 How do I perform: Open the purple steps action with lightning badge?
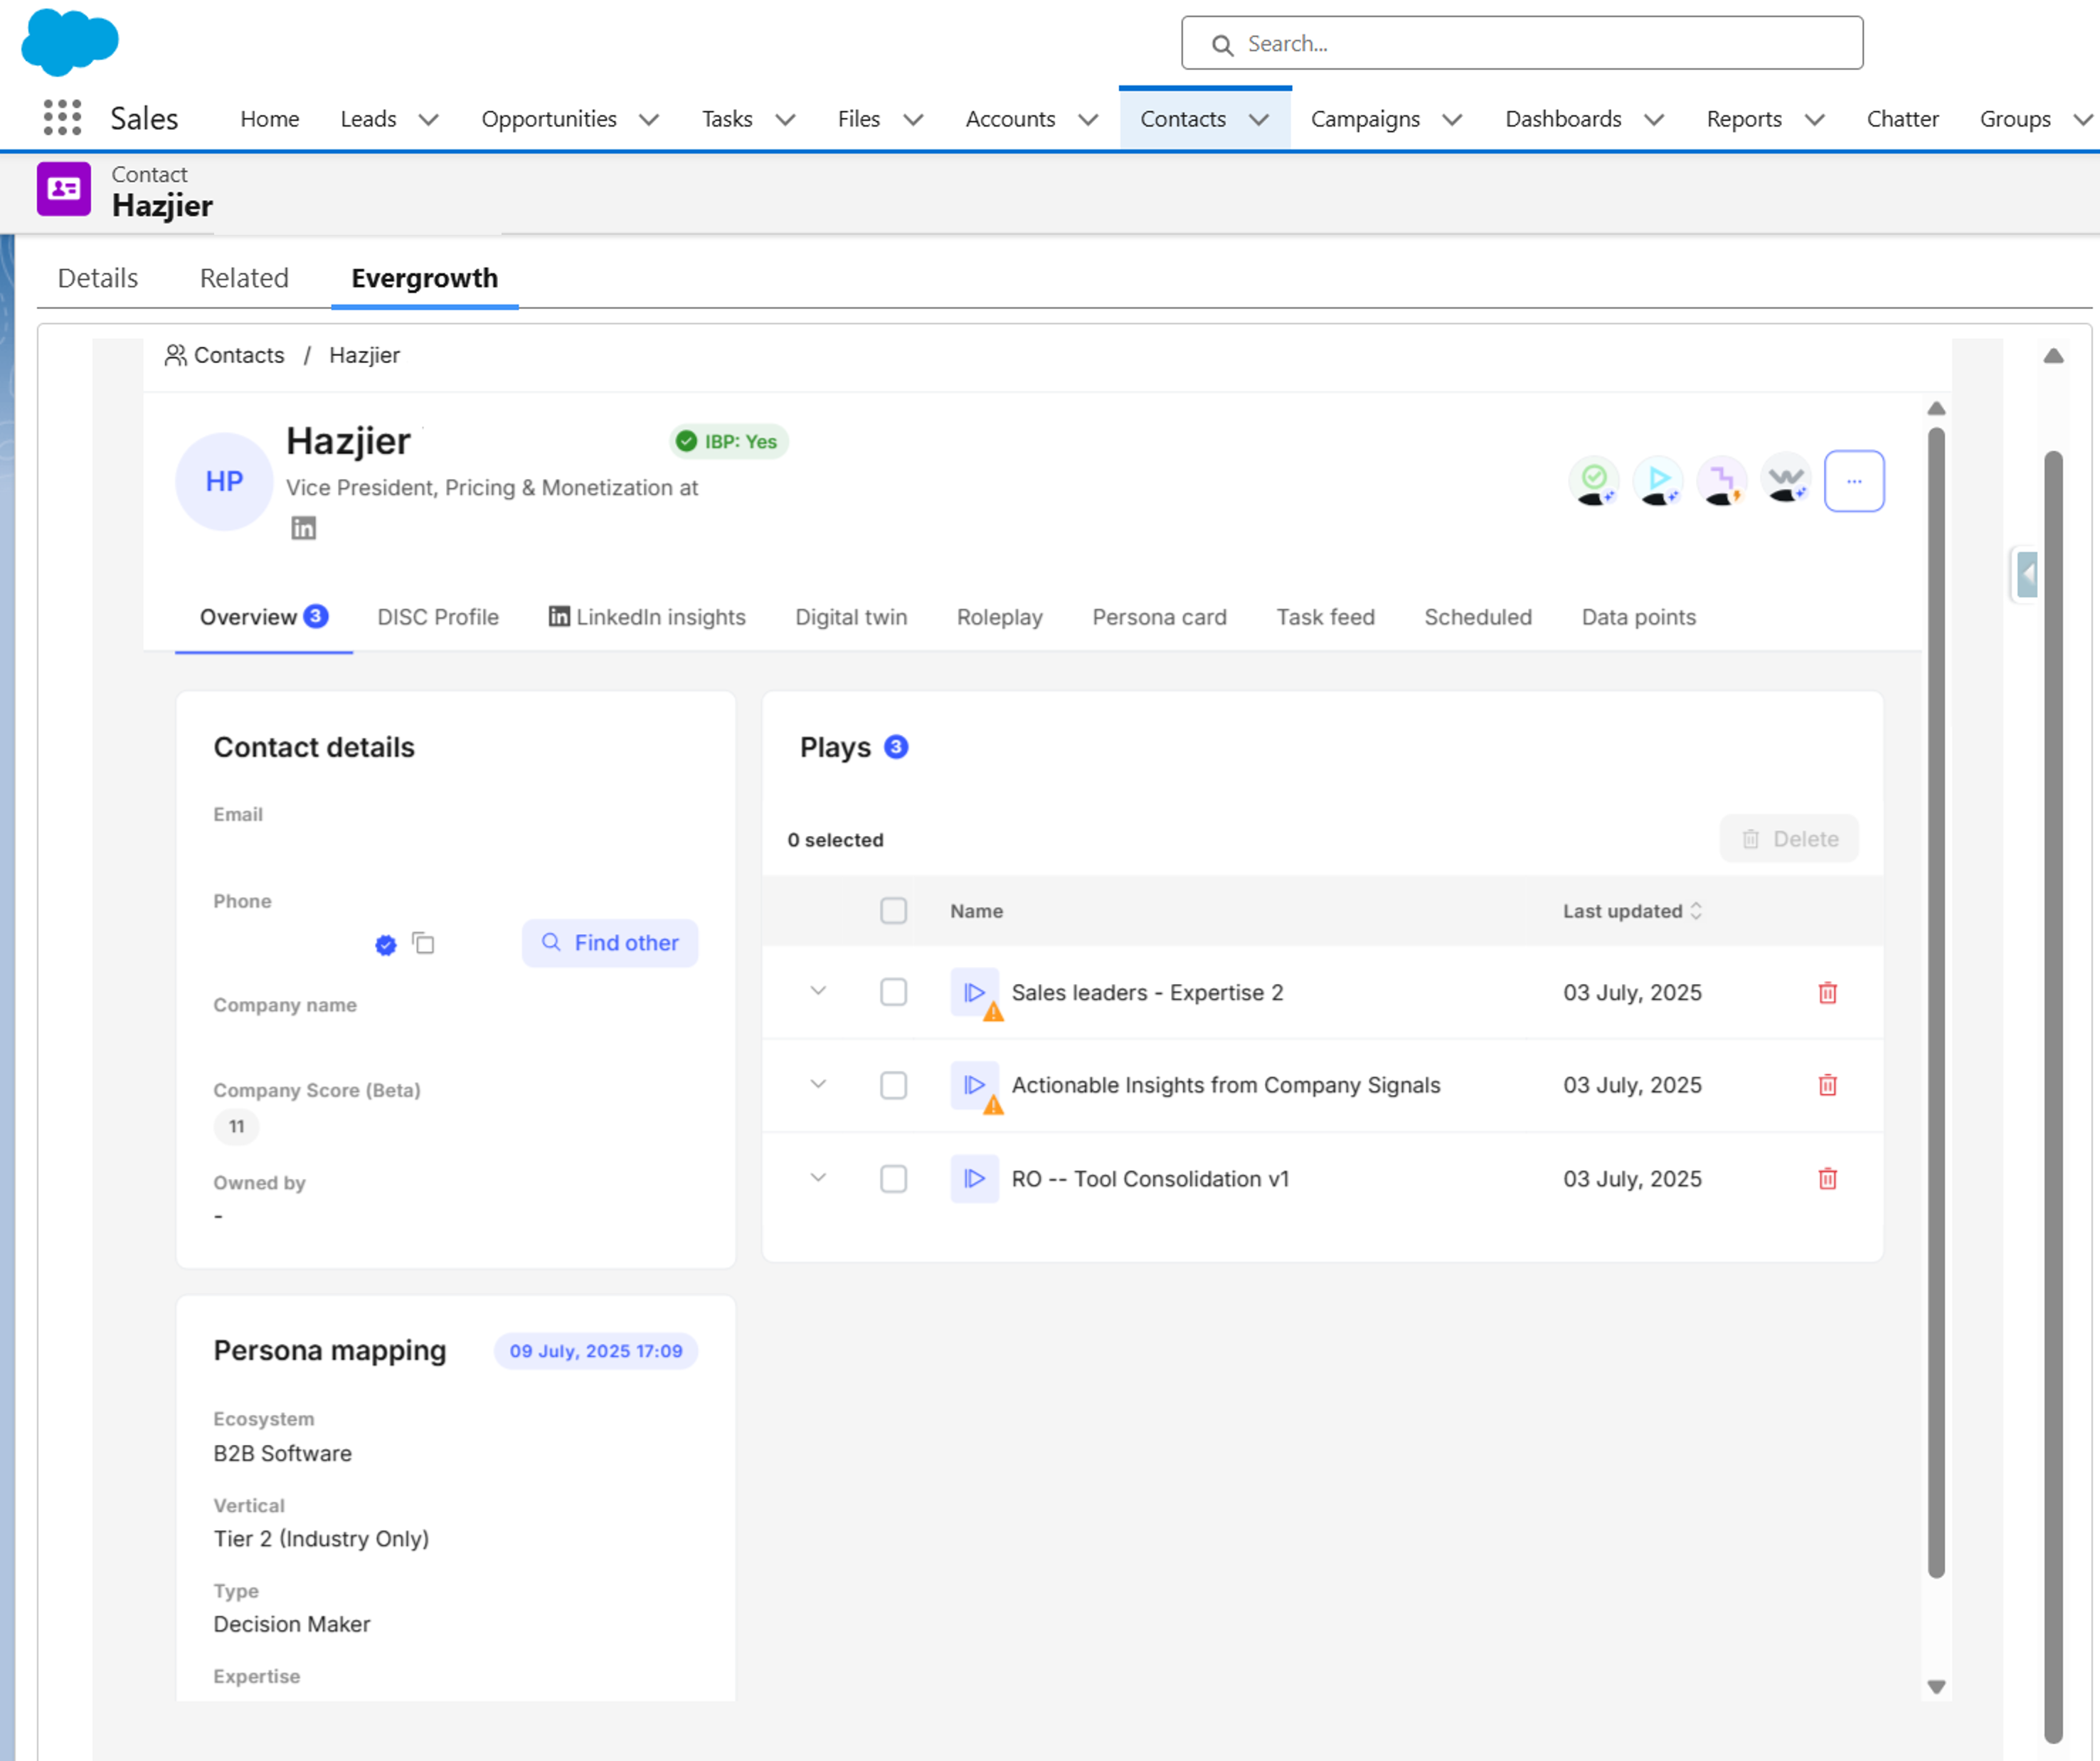click(x=1722, y=481)
